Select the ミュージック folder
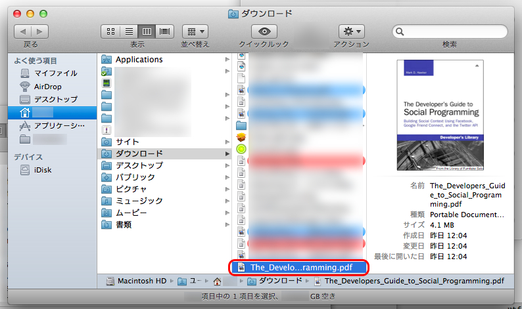 pyautogui.click(x=139, y=201)
